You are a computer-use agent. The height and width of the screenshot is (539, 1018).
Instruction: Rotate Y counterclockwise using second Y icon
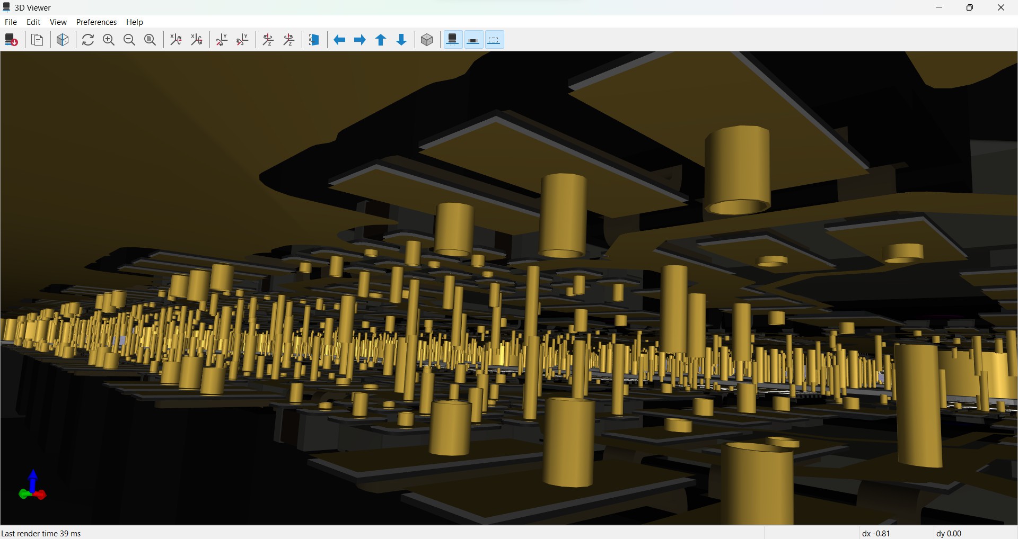(x=243, y=40)
